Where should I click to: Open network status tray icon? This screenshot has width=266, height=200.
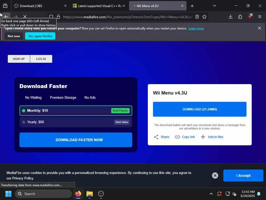tap(228, 194)
